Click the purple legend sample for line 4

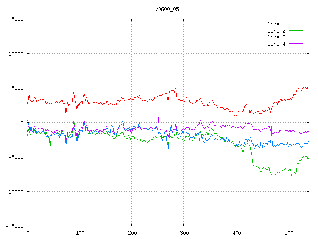pos(296,44)
